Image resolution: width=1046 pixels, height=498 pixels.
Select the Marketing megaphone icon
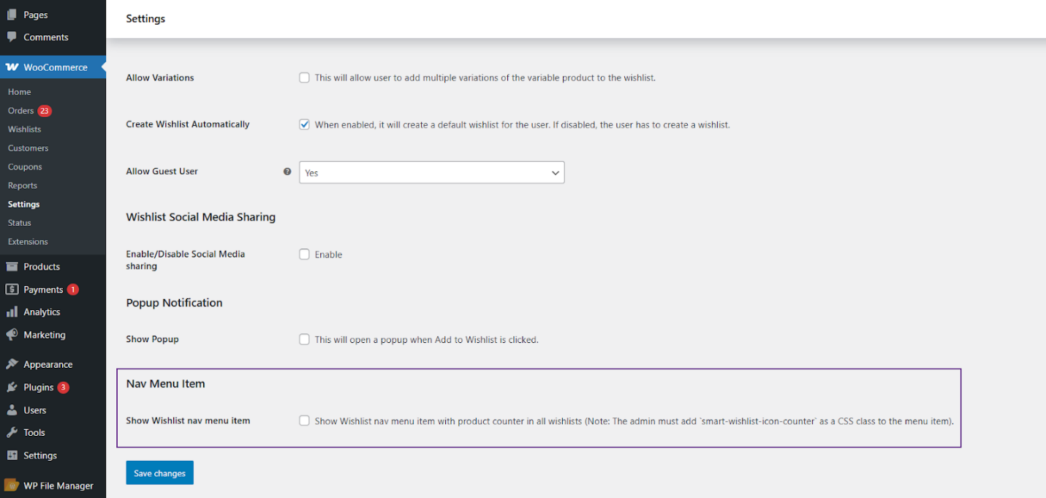(x=11, y=334)
